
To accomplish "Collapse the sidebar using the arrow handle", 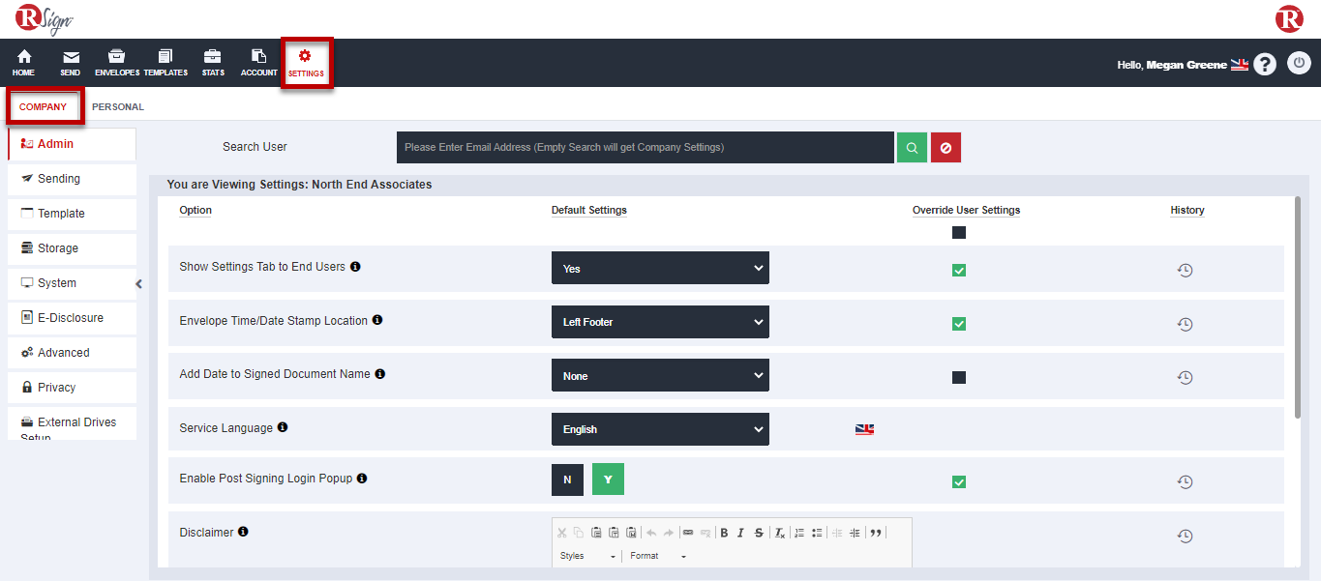I will click(x=138, y=284).
